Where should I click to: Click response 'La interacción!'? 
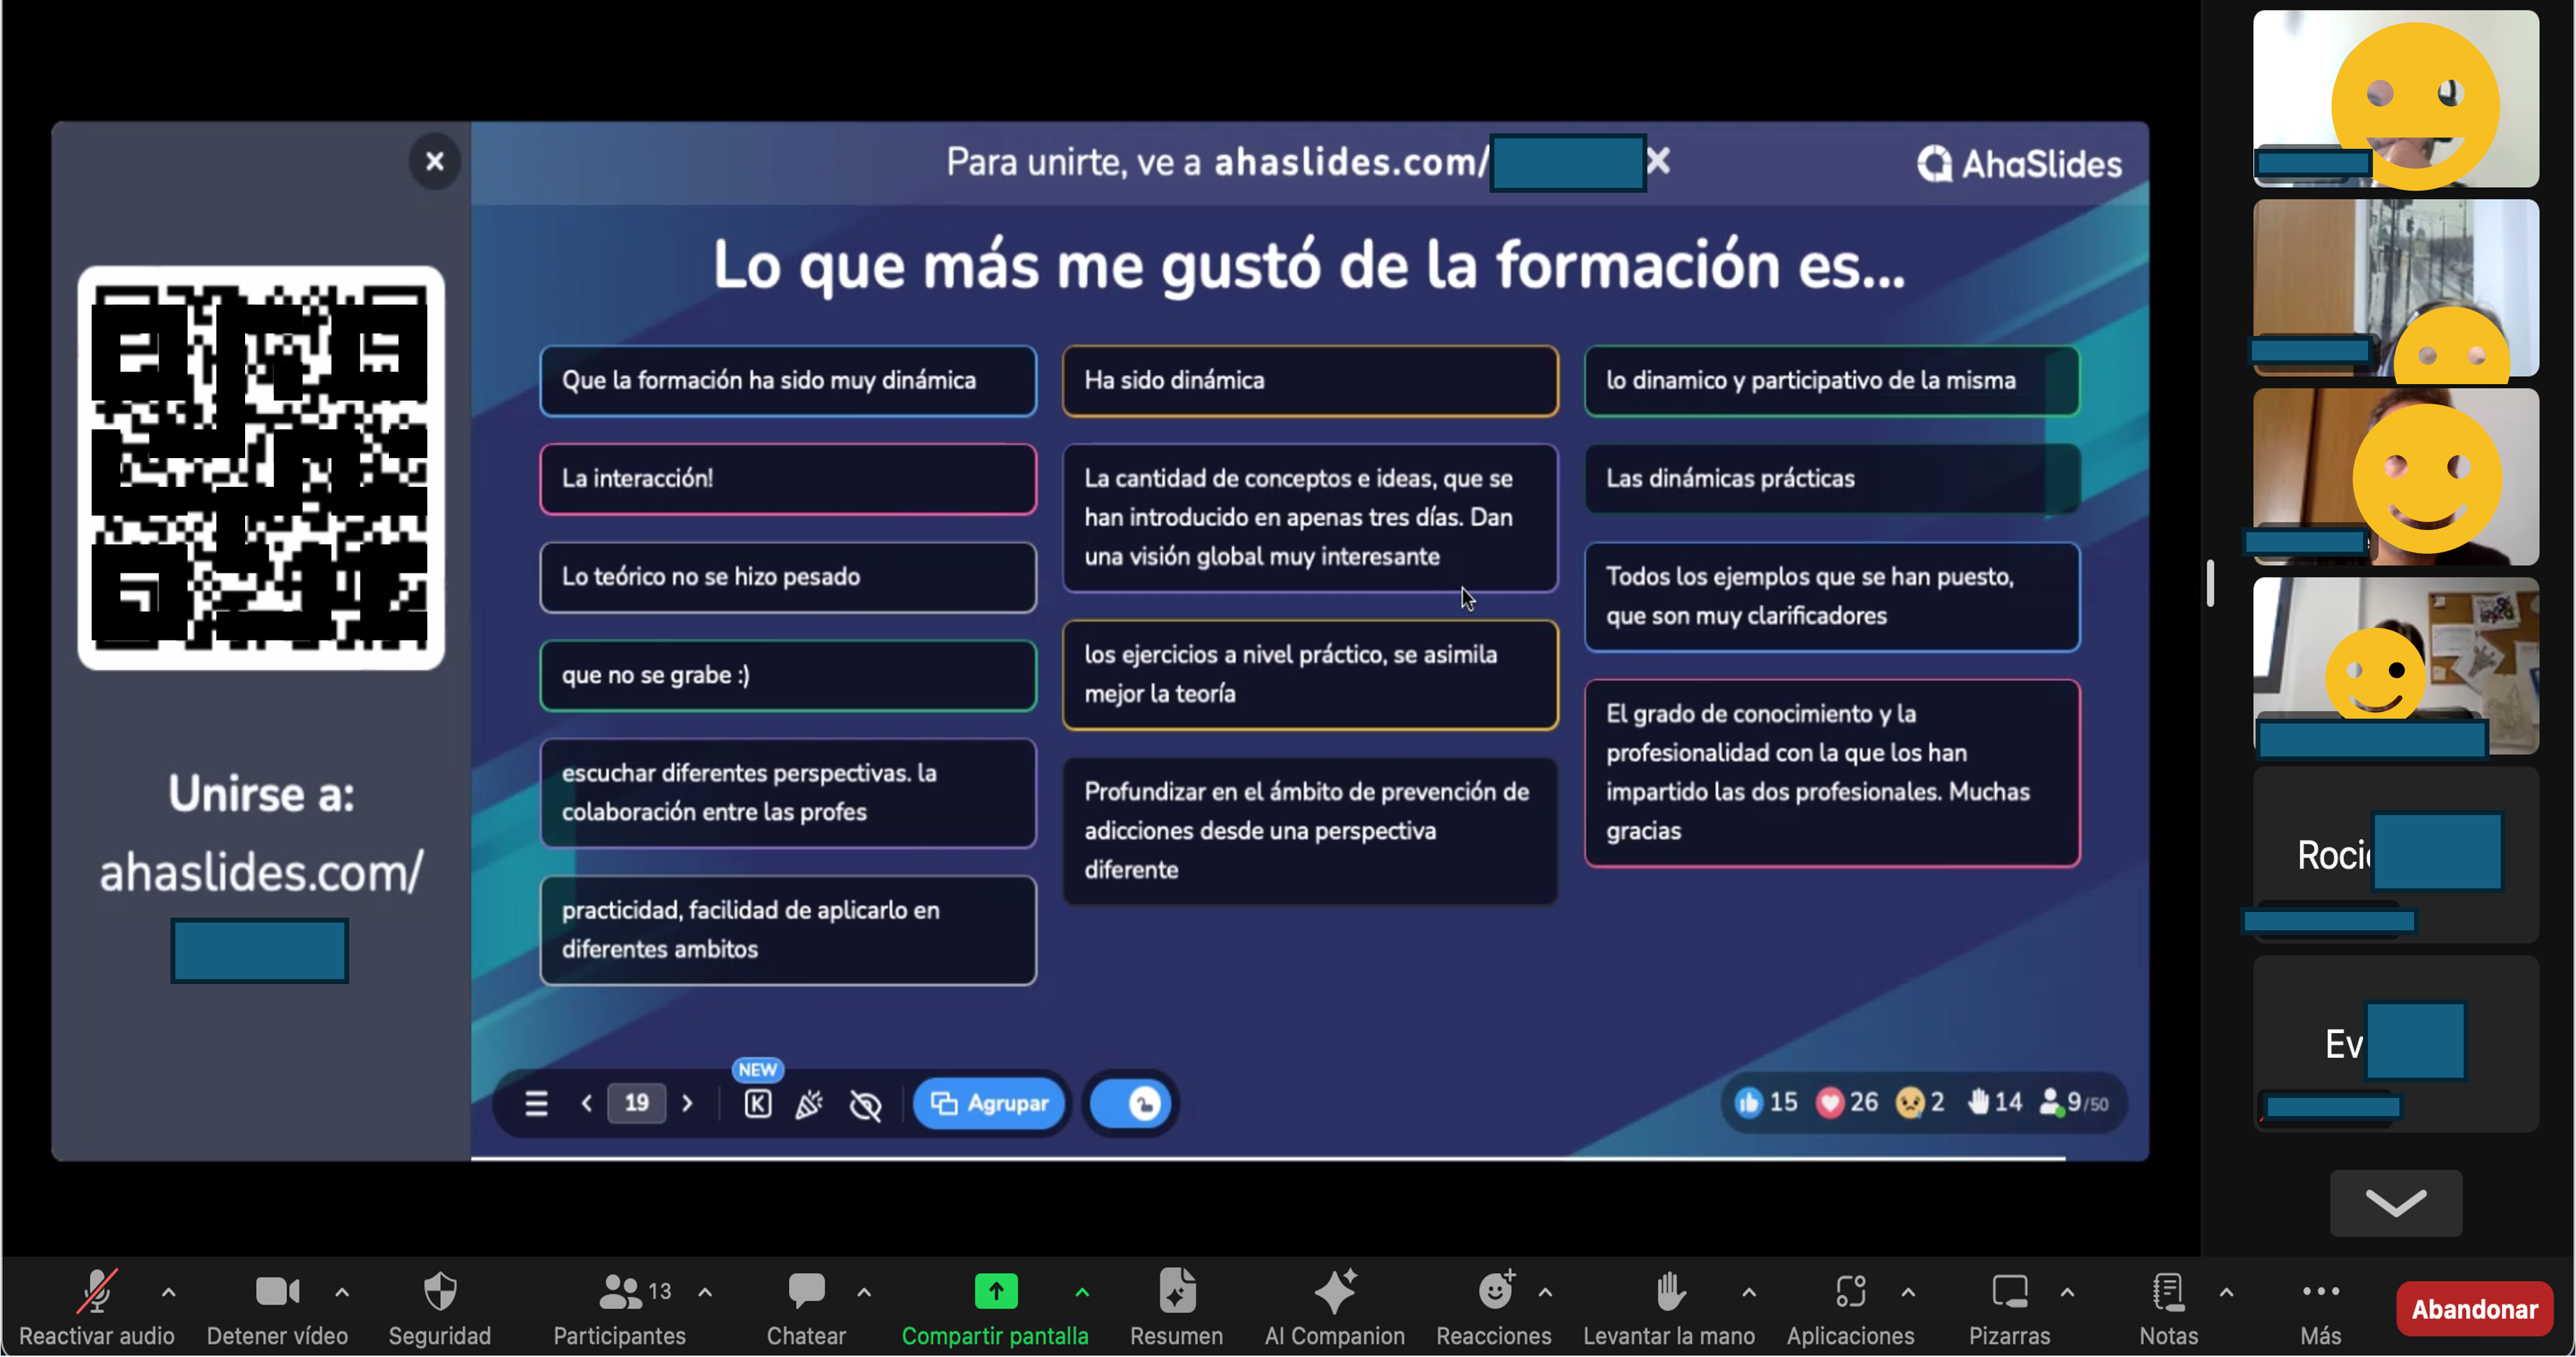pos(788,479)
